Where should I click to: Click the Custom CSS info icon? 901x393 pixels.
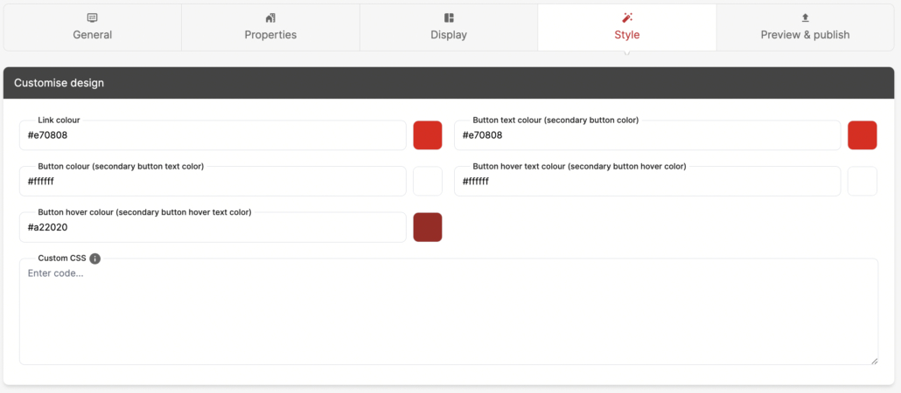pos(94,259)
